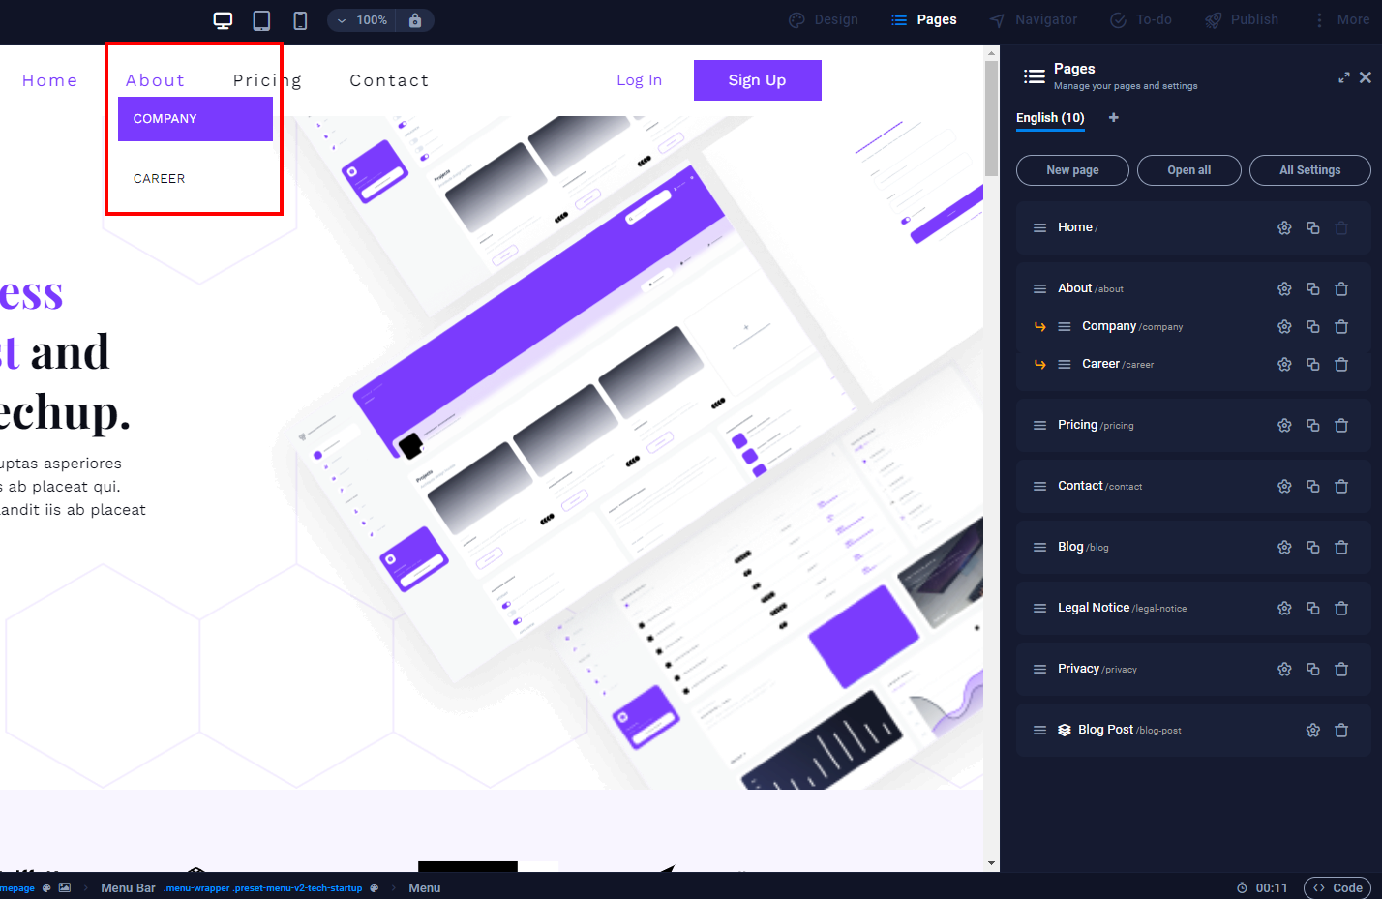The width and height of the screenshot is (1382, 899).
Task: Open the Design panel
Action: [824, 19]
